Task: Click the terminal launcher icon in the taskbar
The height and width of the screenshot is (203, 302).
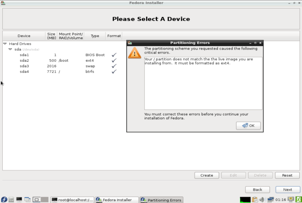Action: 19,200
